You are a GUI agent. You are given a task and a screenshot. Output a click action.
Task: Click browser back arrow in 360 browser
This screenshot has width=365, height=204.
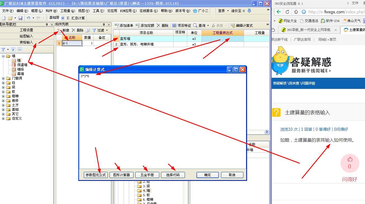click(278, 12)
